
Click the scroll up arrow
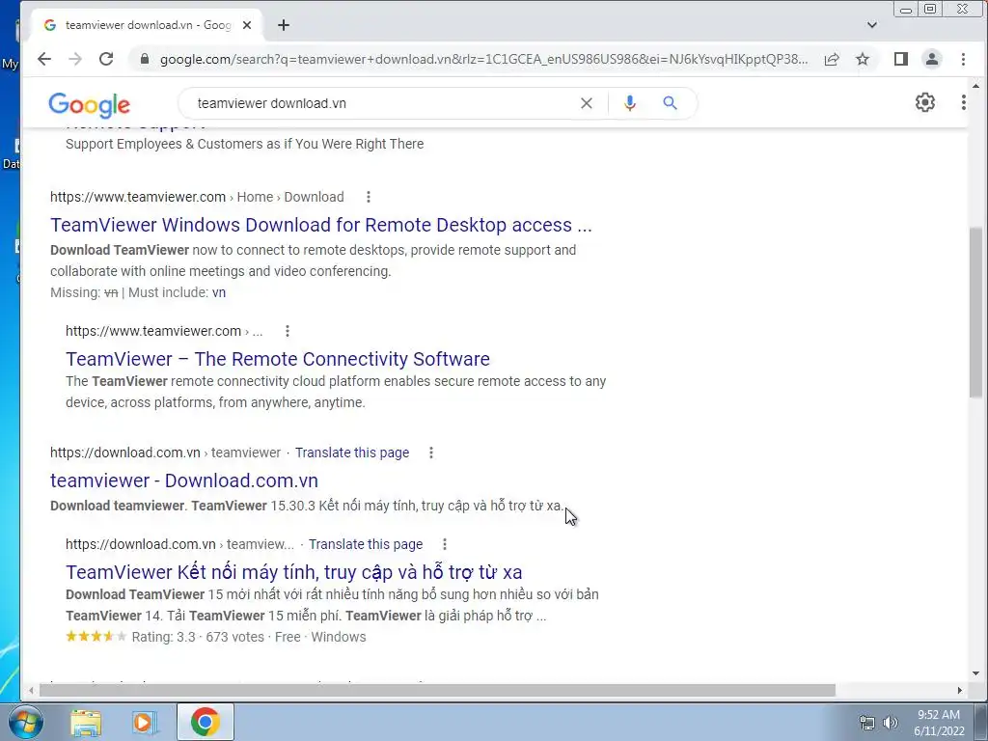[x=976, y=86]
